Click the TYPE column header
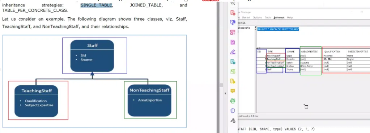This screenshot has height=133, width=370. point(271,52)
